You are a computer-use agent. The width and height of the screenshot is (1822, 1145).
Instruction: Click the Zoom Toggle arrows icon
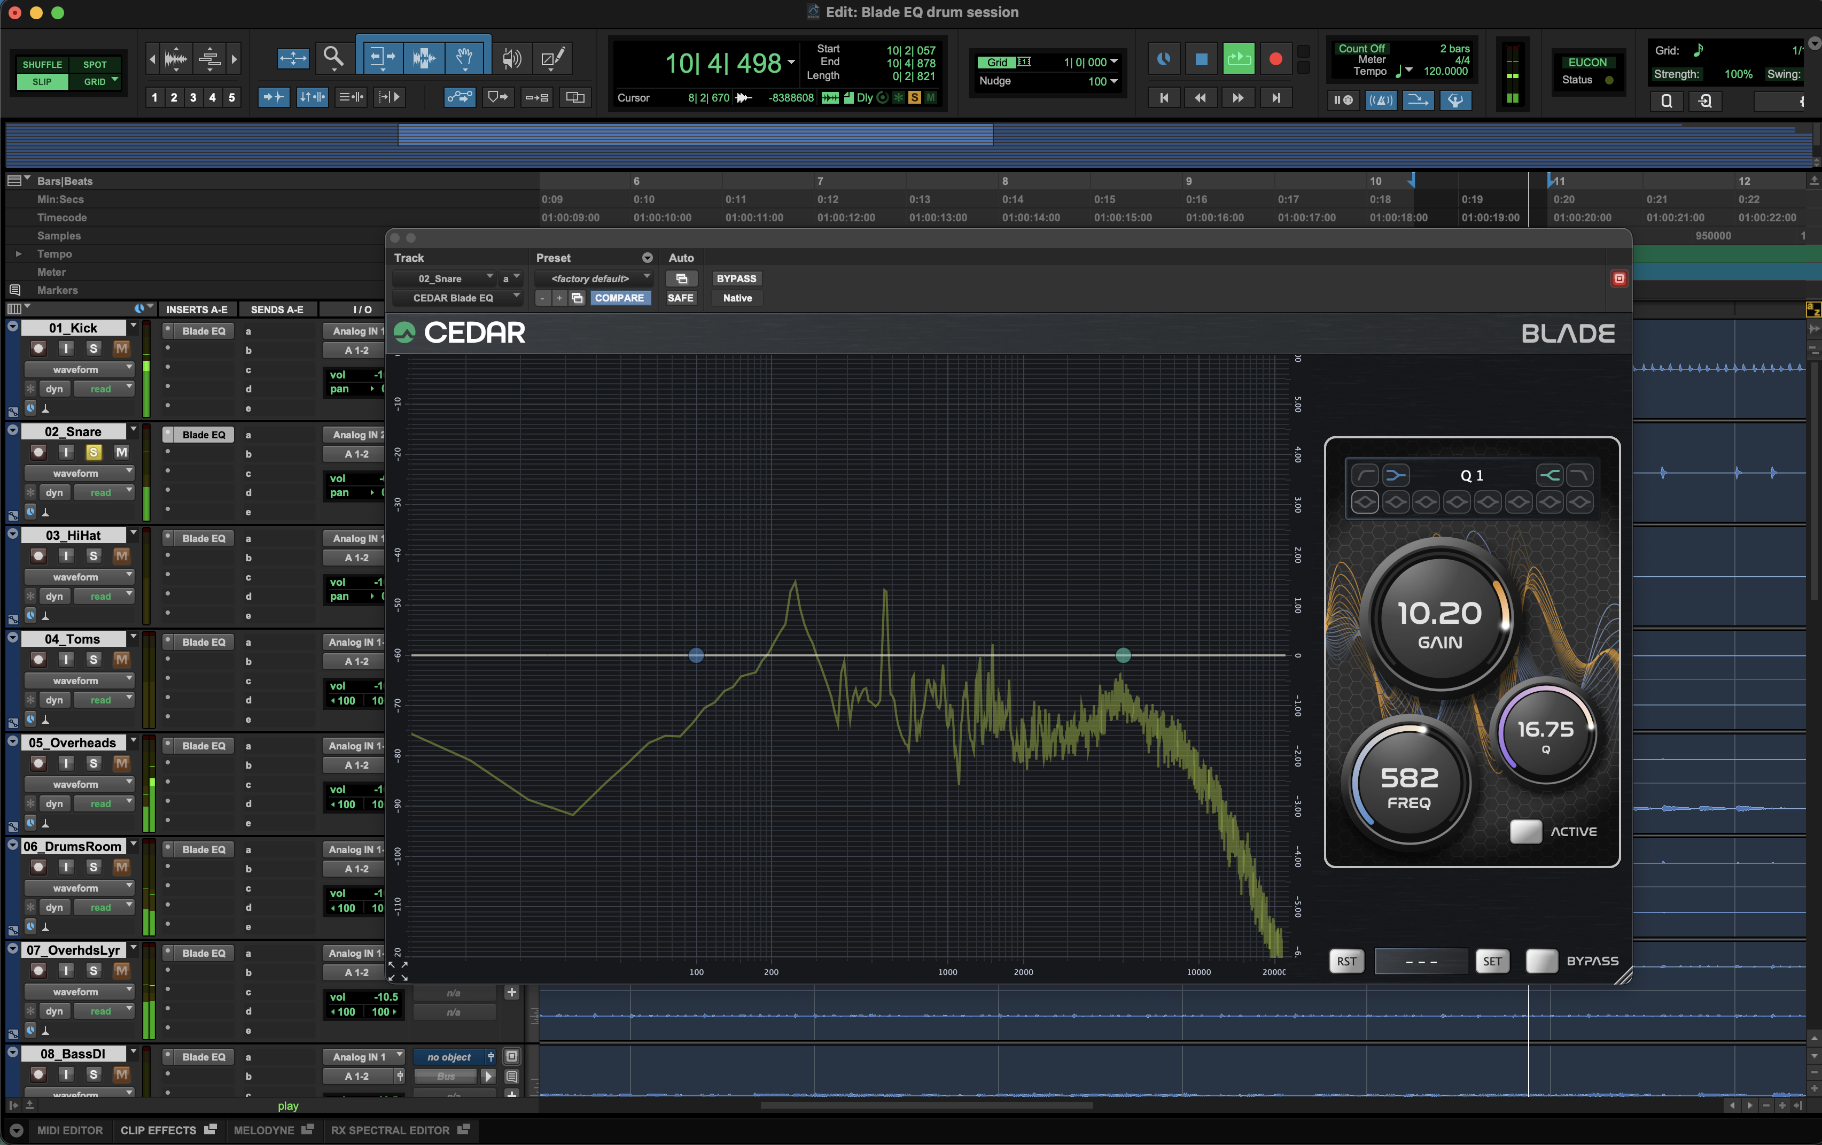293,58
